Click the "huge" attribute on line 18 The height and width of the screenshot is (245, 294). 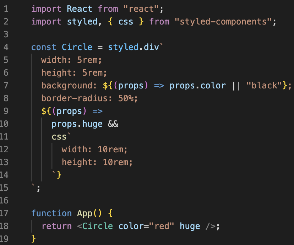pyautogui.click(x=190, y=226)
